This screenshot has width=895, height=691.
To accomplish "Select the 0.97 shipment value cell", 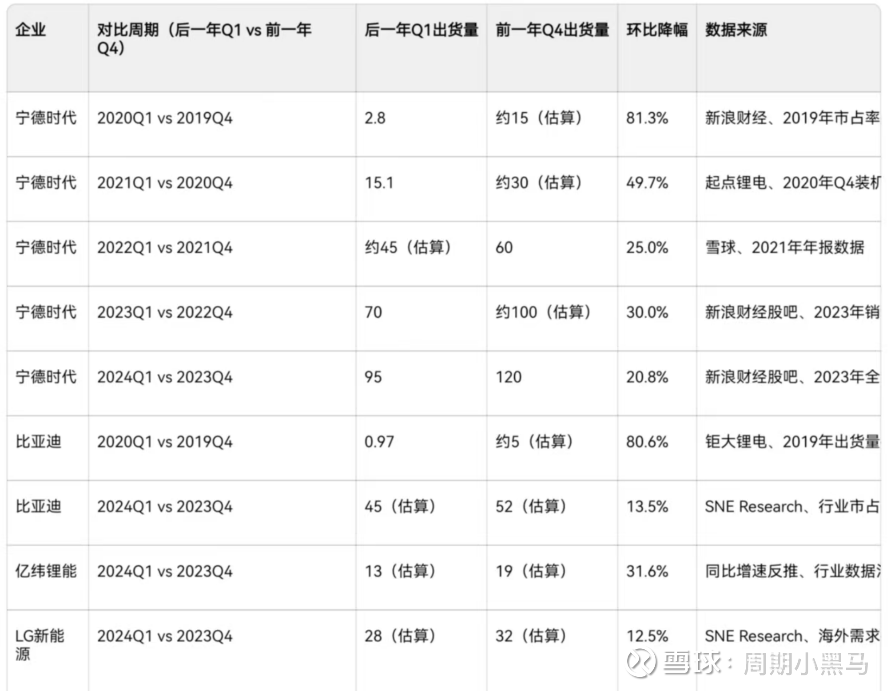I will [x=379, y=442].
